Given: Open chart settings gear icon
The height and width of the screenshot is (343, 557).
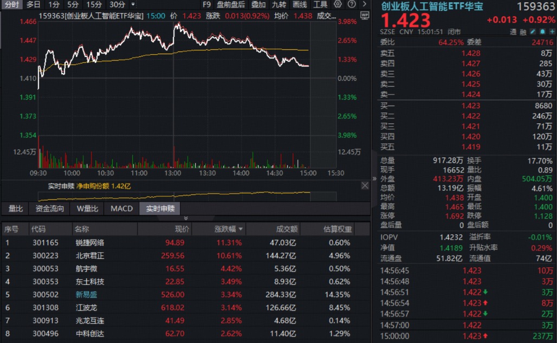Looking at the screenshot, I should click(338, 4).
